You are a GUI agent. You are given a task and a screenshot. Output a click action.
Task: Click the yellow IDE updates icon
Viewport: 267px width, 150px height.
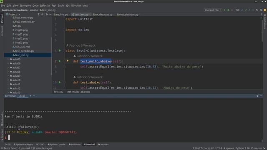pyautogui.click(x=265, y=10)
